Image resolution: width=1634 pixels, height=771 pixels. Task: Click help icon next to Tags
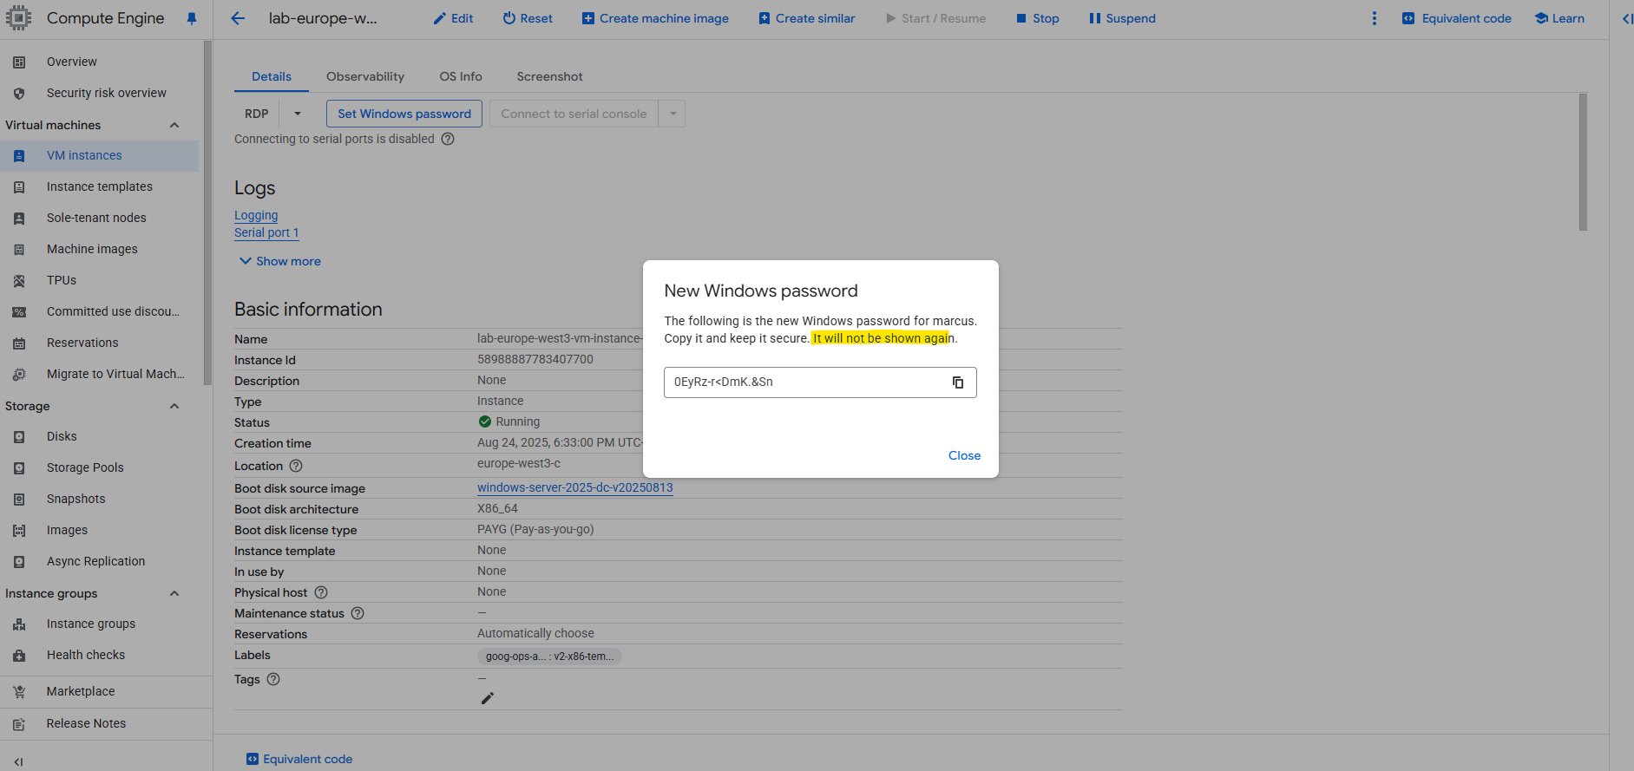point(273,679)
